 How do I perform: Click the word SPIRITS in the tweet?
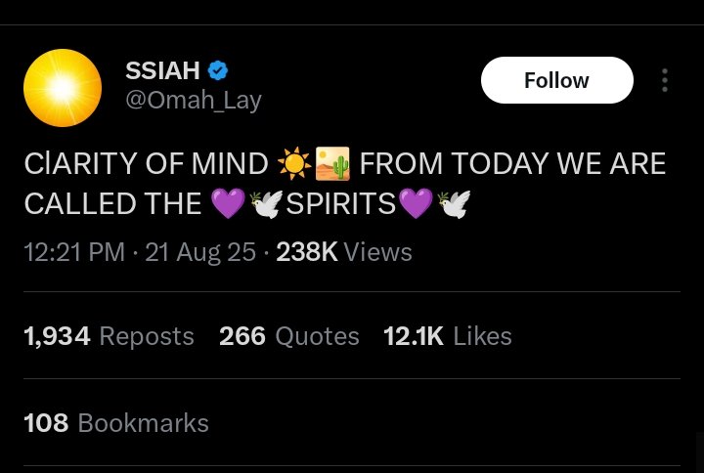pos(341,203)
